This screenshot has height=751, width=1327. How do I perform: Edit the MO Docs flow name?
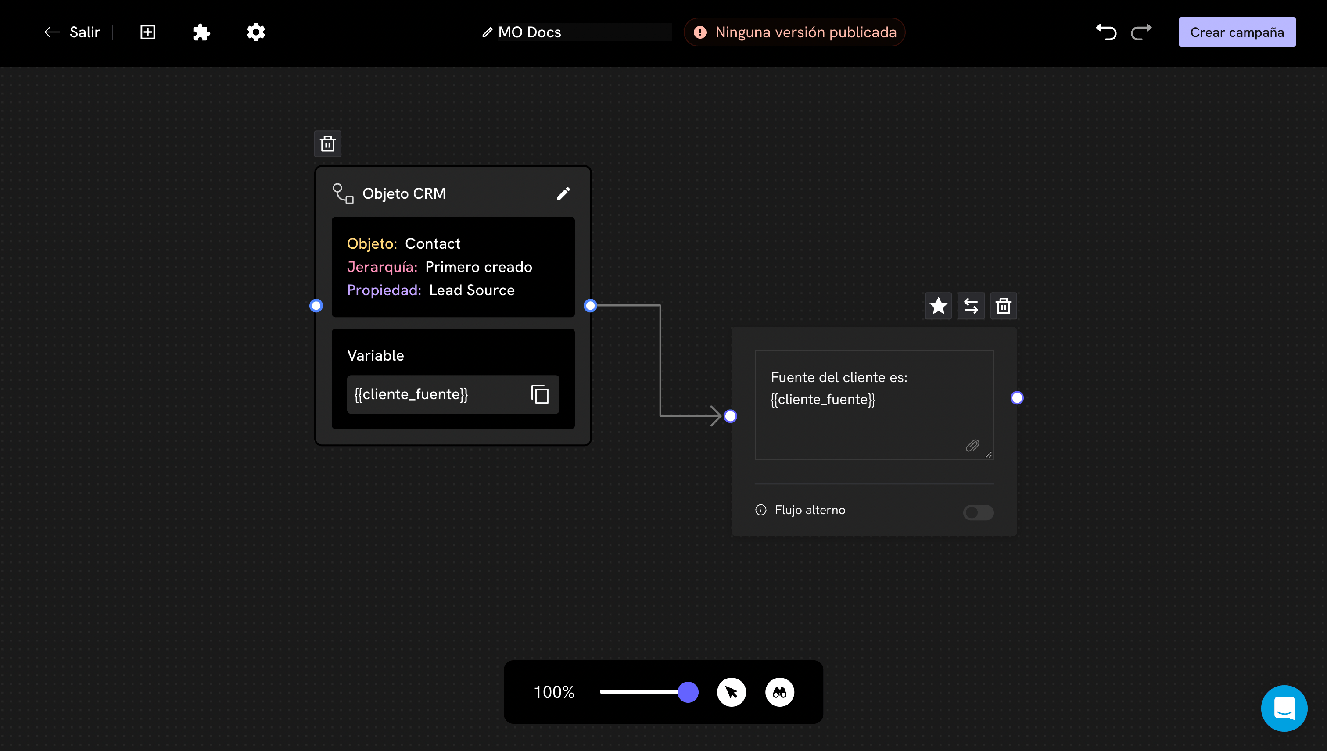pos(576,32)
